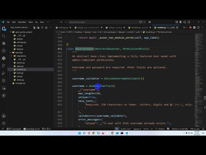Viewport: 206px width, 155px height.
Task: Select Python 3.13 interpreter in status bar
Action: (x=180, y=129)
